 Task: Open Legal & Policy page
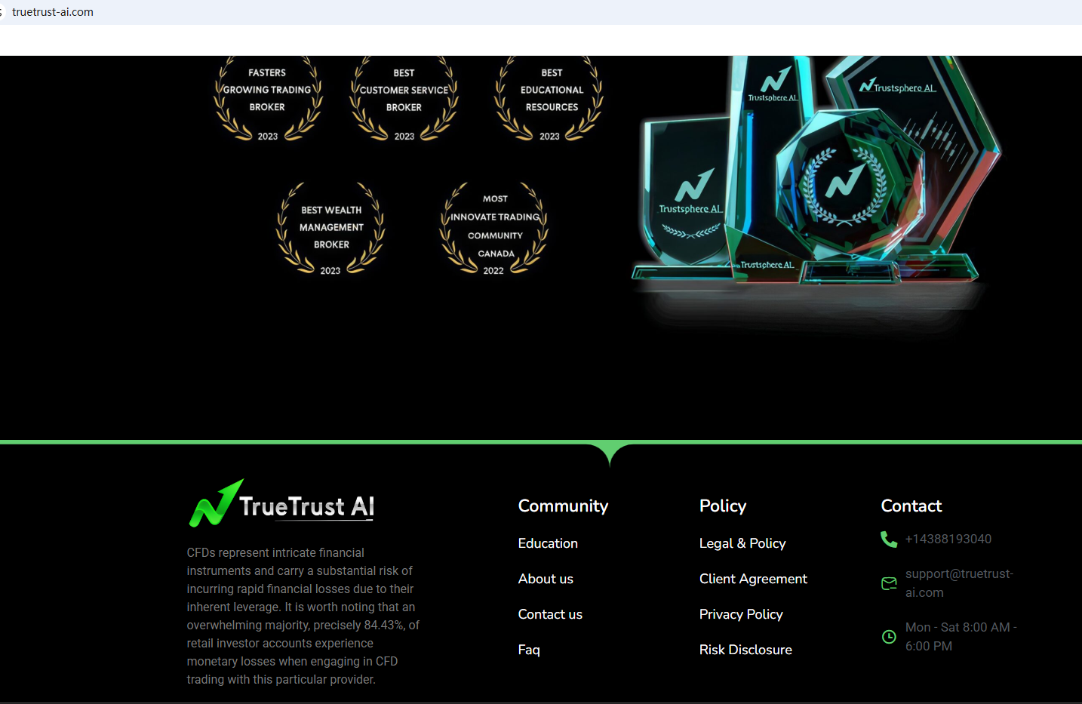742,543
